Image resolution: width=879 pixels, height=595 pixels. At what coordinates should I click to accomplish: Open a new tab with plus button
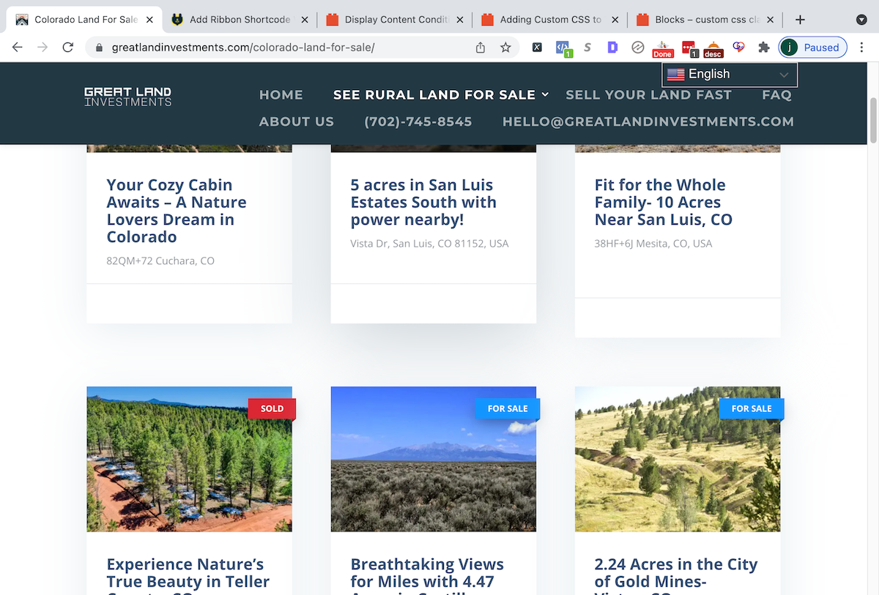(x=800, y=20)
